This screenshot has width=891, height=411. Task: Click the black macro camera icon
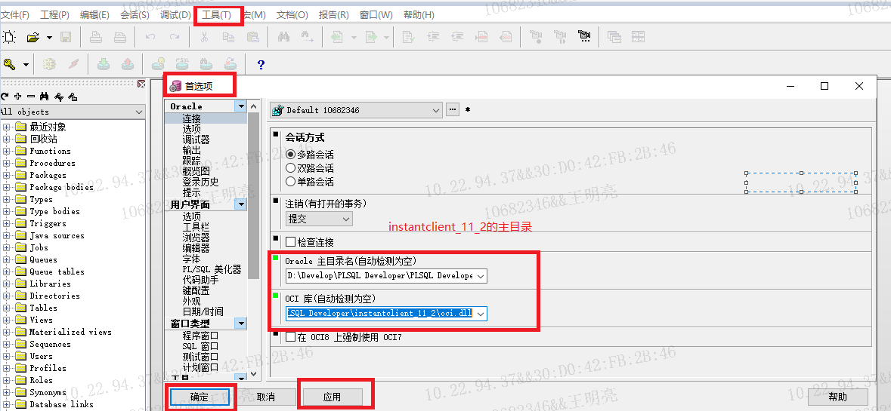click(x=583, y=38)
